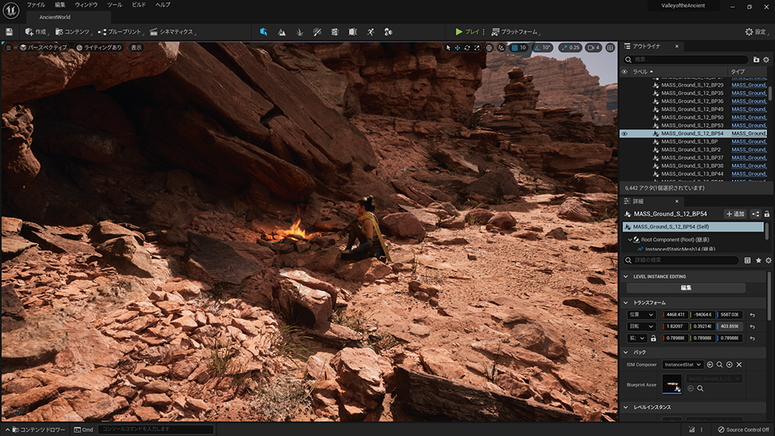Image resolution: width=775 pixels, height=436 pixels.
Task: Toggle scale snapping icon next to 0.25
Action: 564,48
